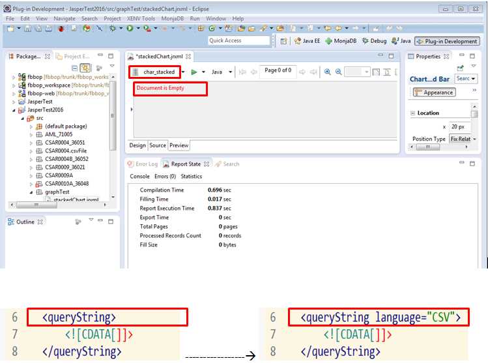Open the Search dropdown in Properties panel
Image resolution: width=488 pixels, height=363 pixels.
click(x=466, y=79)
